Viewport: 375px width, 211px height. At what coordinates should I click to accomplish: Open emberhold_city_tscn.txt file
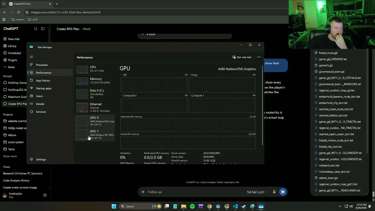(333, 103)
